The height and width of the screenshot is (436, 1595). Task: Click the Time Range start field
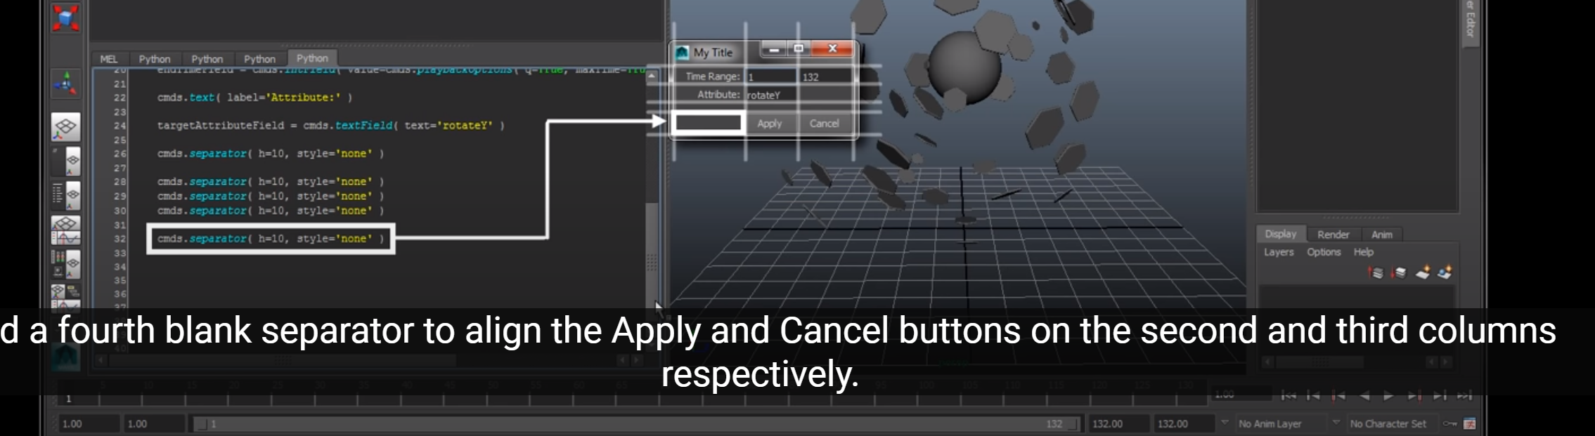(x=771, y=77)
